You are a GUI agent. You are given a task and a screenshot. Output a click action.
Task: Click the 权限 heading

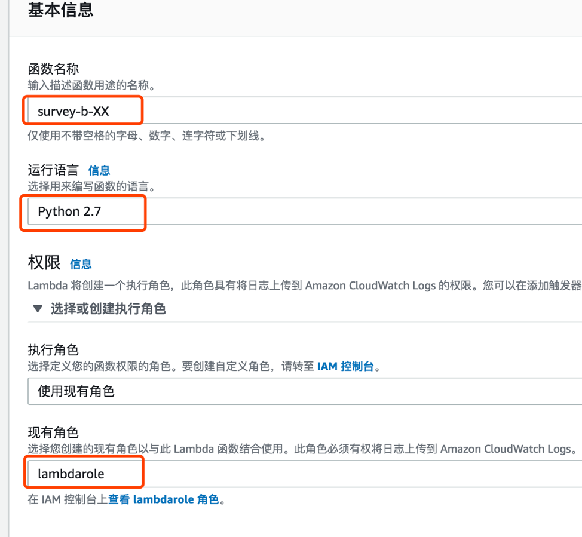[x=44, y=263]
